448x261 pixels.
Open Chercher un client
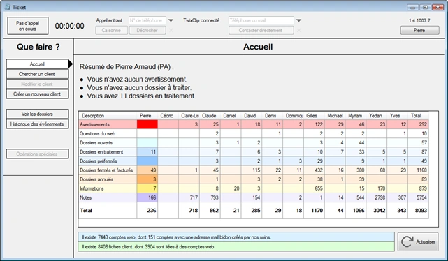pos(37,74)
